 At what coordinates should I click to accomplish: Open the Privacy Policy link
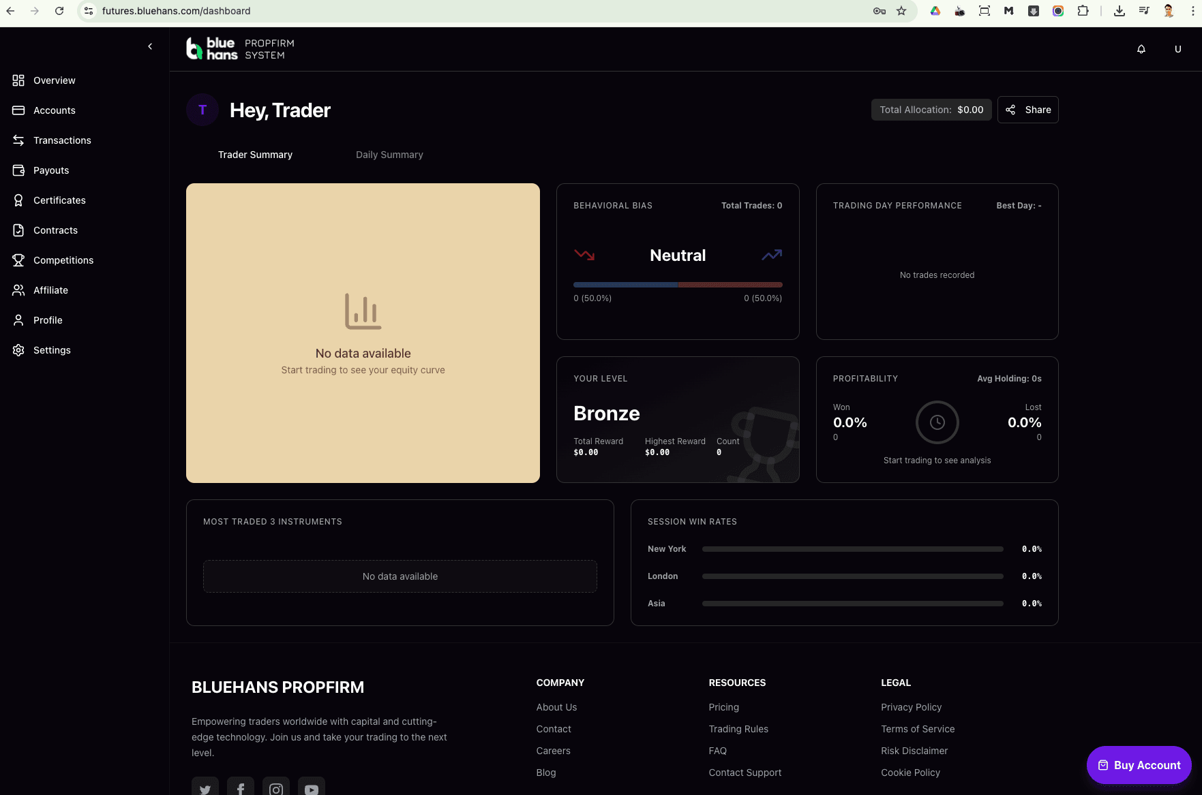tap(911, 707)
